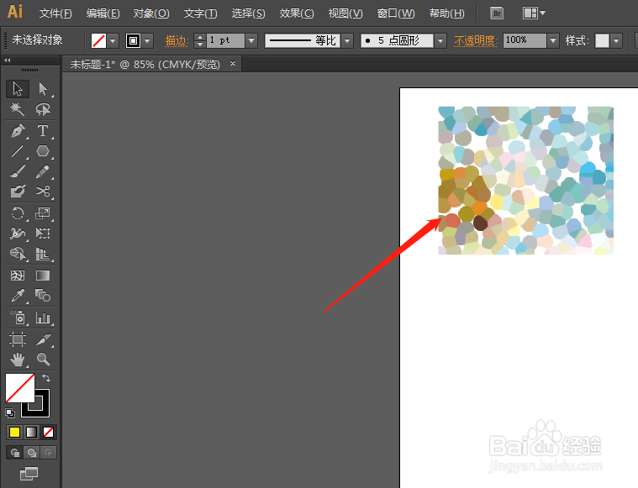The height and width of the screenshot is (488, 638).
Task: Choose the Lasso tool
Action: point(43,109)
